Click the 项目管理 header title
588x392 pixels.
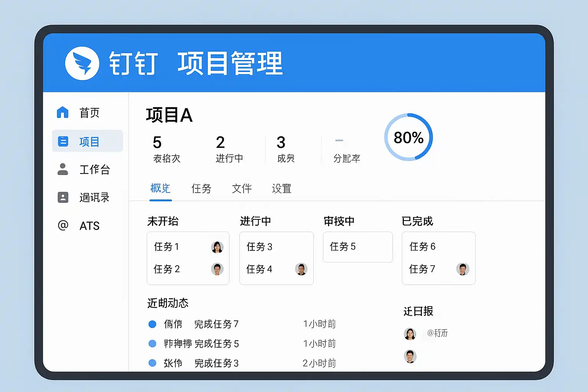230,63
